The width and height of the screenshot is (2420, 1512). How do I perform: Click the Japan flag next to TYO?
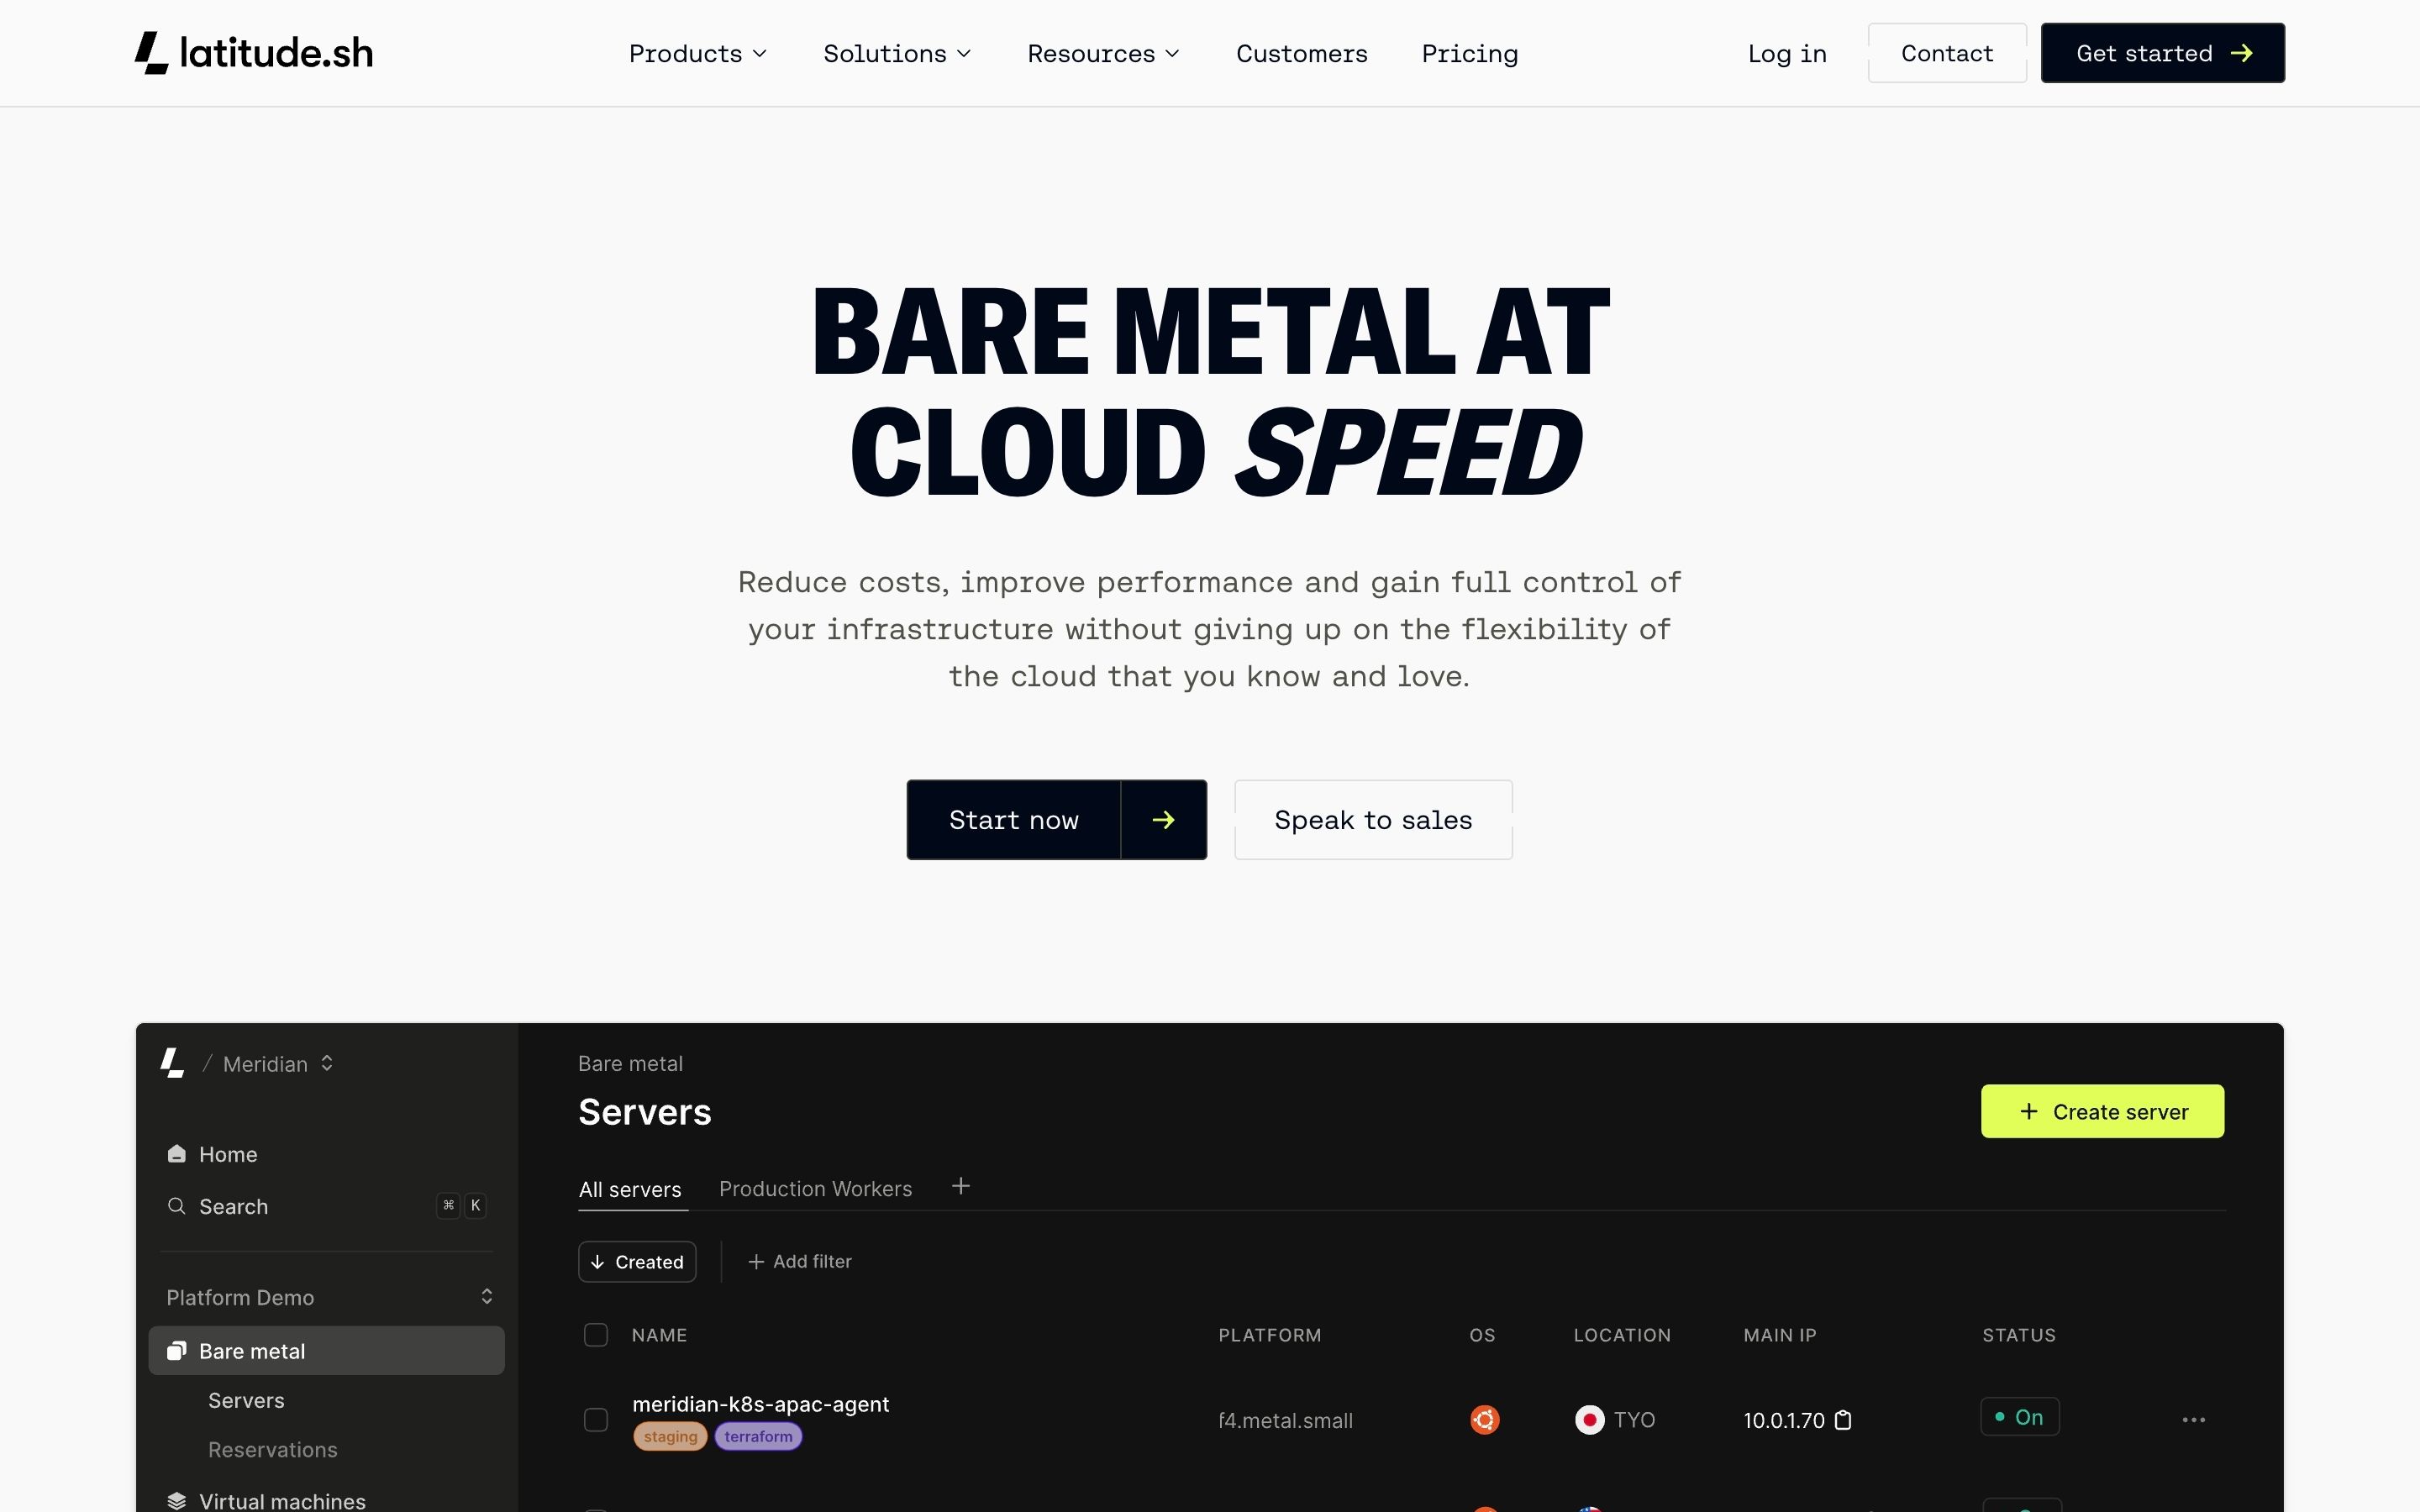click(x=1589, y=1420)
